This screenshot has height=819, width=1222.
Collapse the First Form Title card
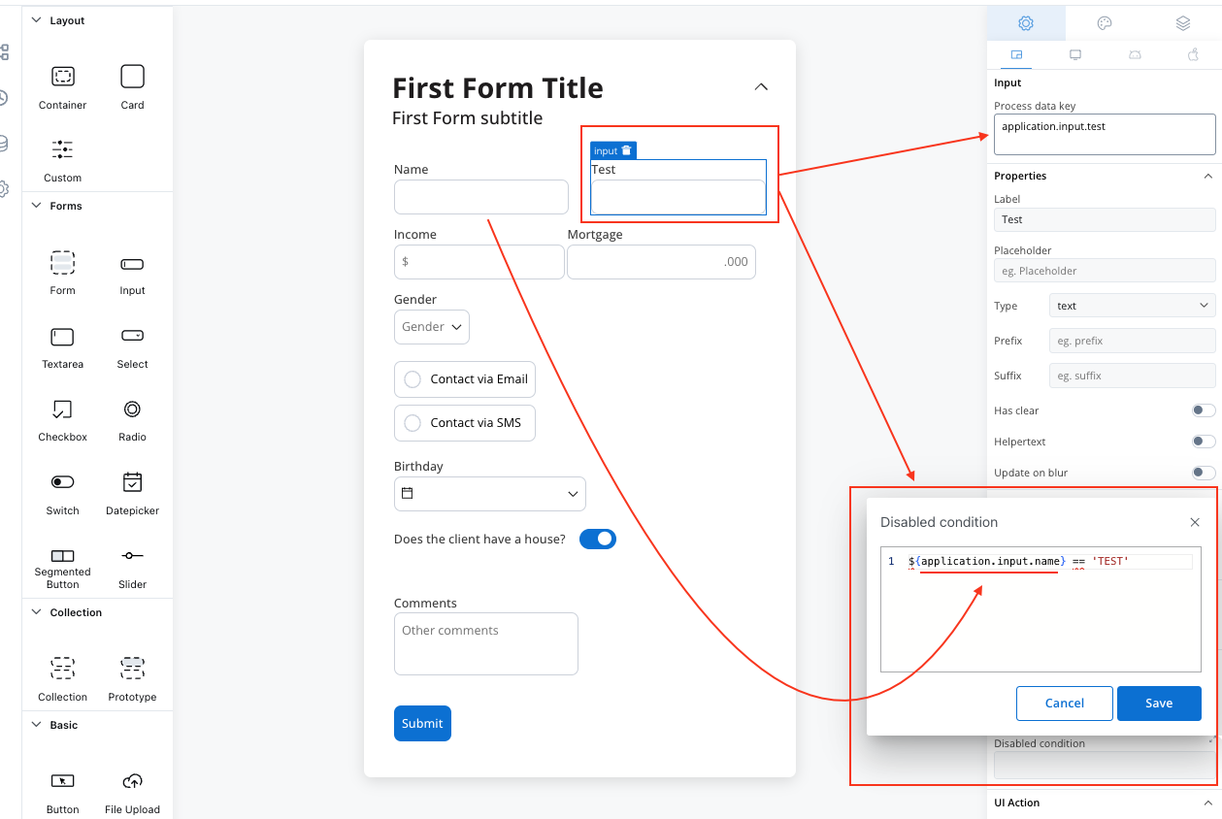click(x=761, y=86)
